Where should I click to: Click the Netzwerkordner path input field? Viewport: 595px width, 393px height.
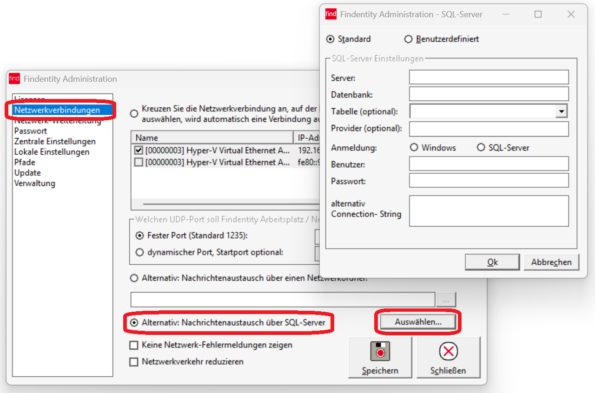click(283, 300)
